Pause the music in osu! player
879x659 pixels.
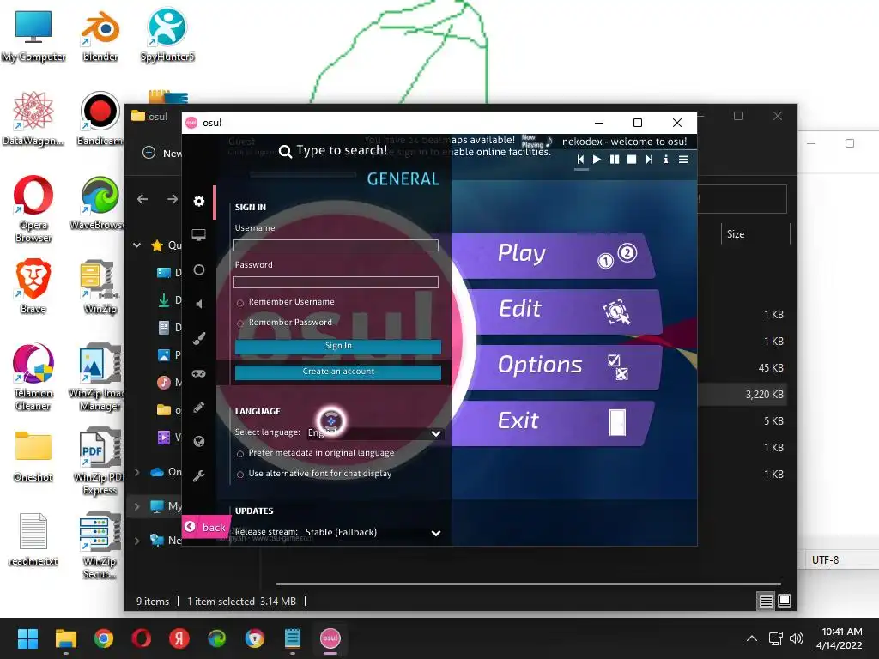point(615,160)
